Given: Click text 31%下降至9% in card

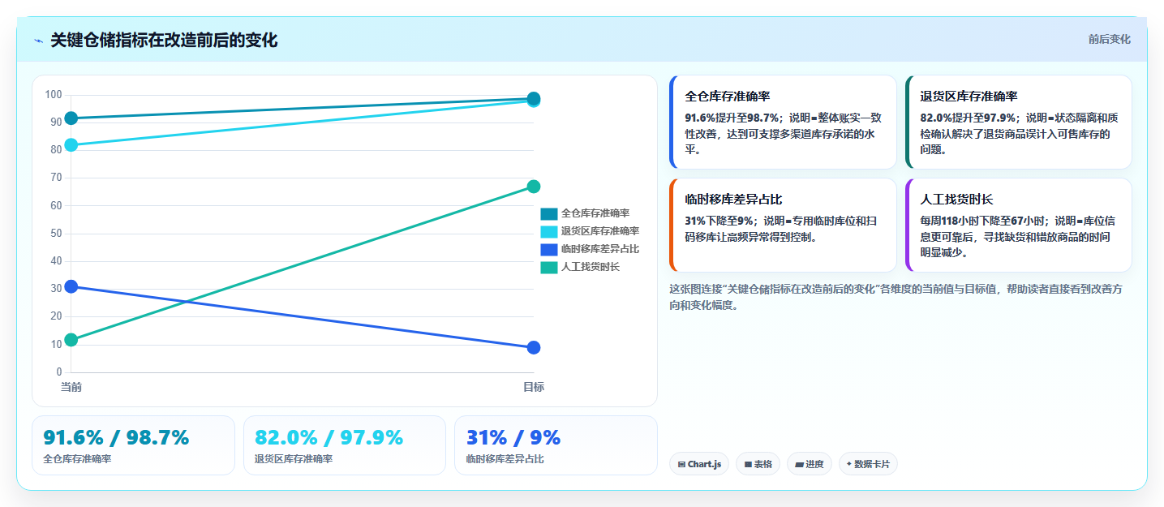Looking at the screenshot, I should (719, 221).
